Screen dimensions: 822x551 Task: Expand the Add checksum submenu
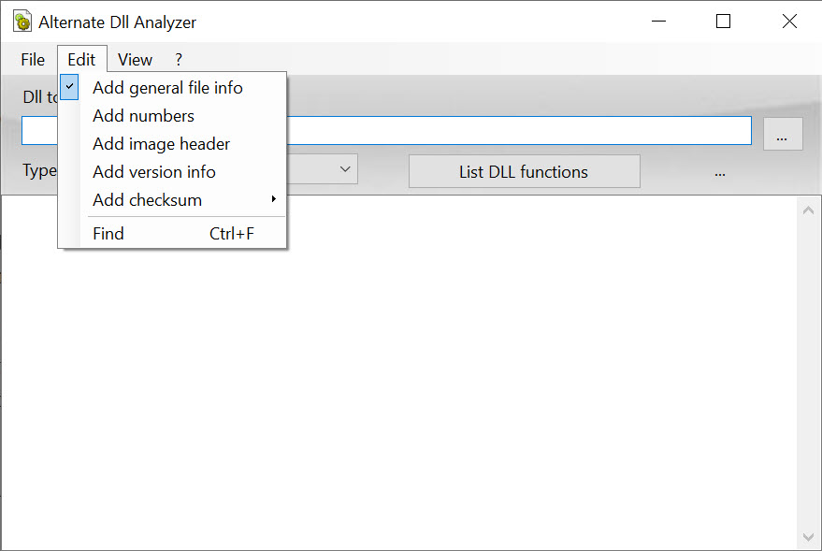(x=172, y=200)
